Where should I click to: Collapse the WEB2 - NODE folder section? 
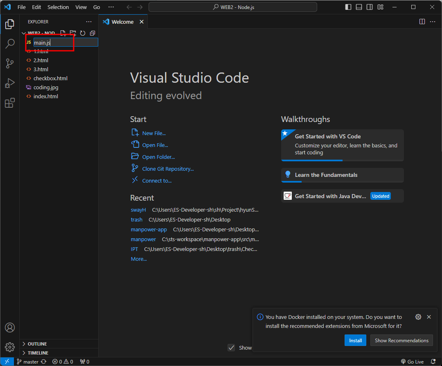[x=24, y=33]
